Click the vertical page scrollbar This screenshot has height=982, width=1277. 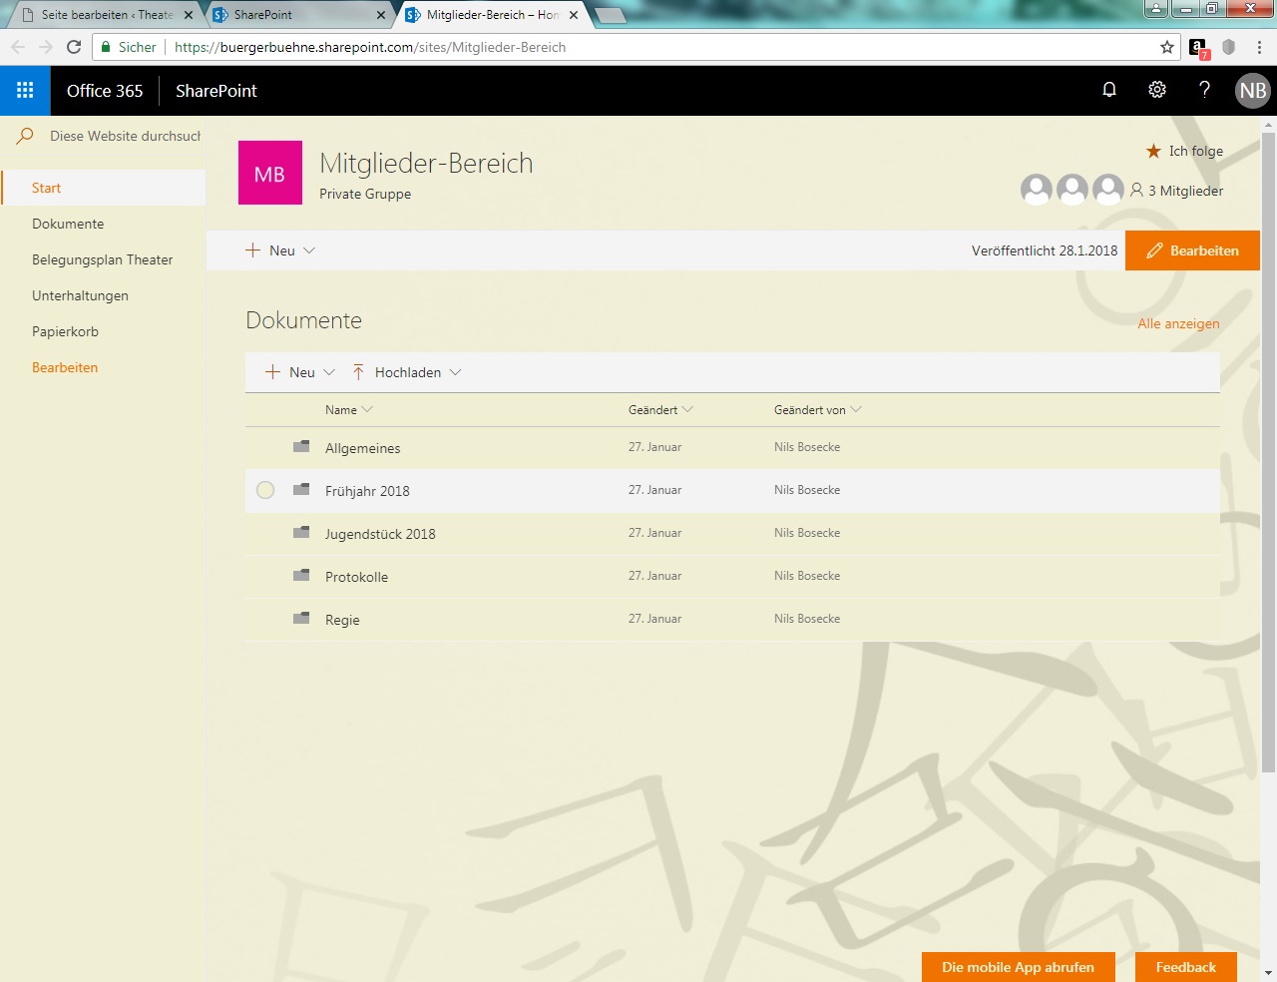[1268, 449]
